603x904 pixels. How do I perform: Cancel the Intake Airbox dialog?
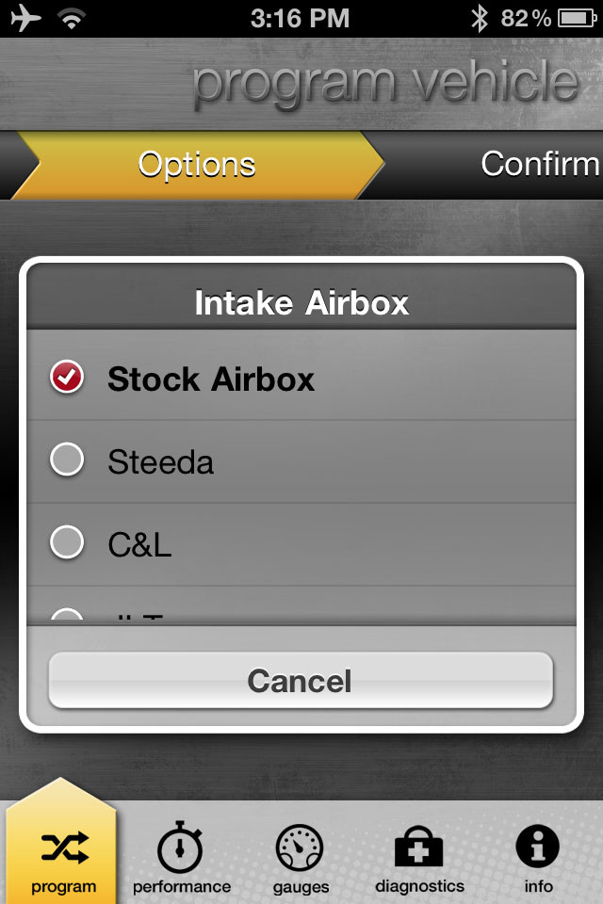point(301,680)
